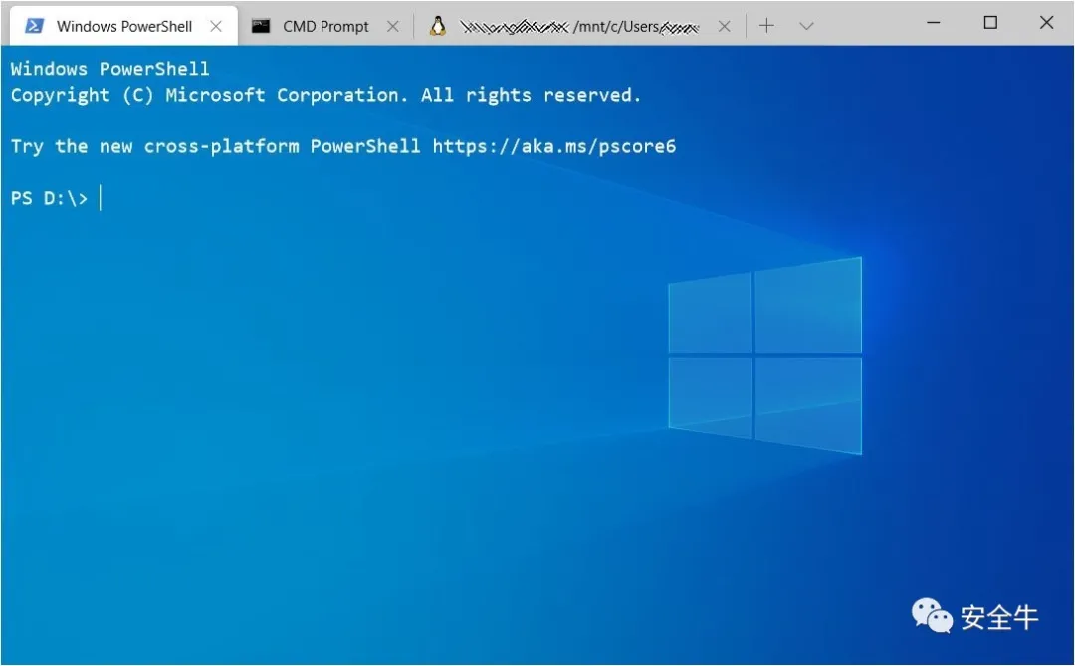Switch to the Windows PowerShell tab
This screenshot has width=1075, height=666.
[123, 26]
